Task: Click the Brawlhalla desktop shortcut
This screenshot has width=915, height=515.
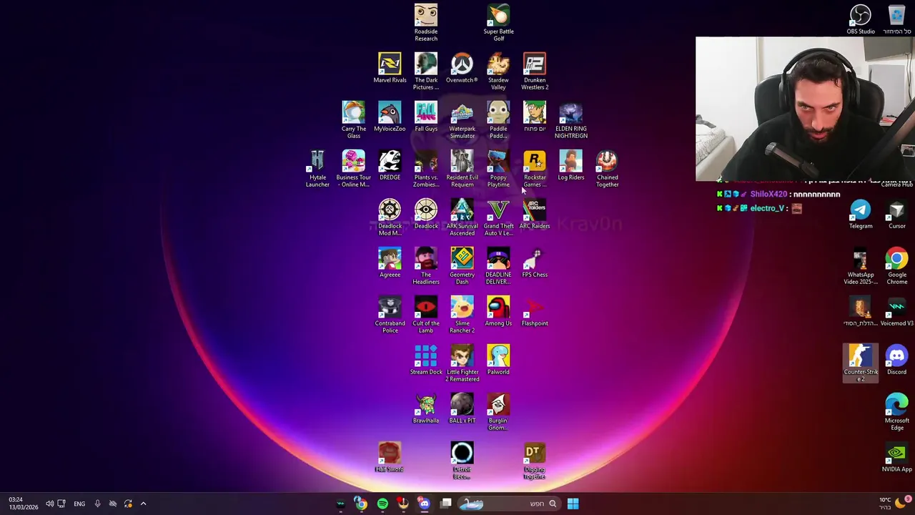Action: [426, 408]
